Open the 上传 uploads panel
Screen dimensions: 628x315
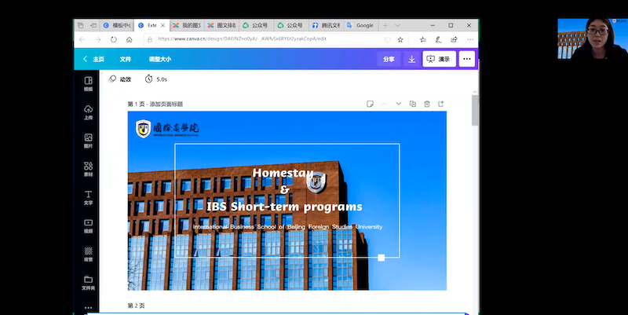coord(88,112)
